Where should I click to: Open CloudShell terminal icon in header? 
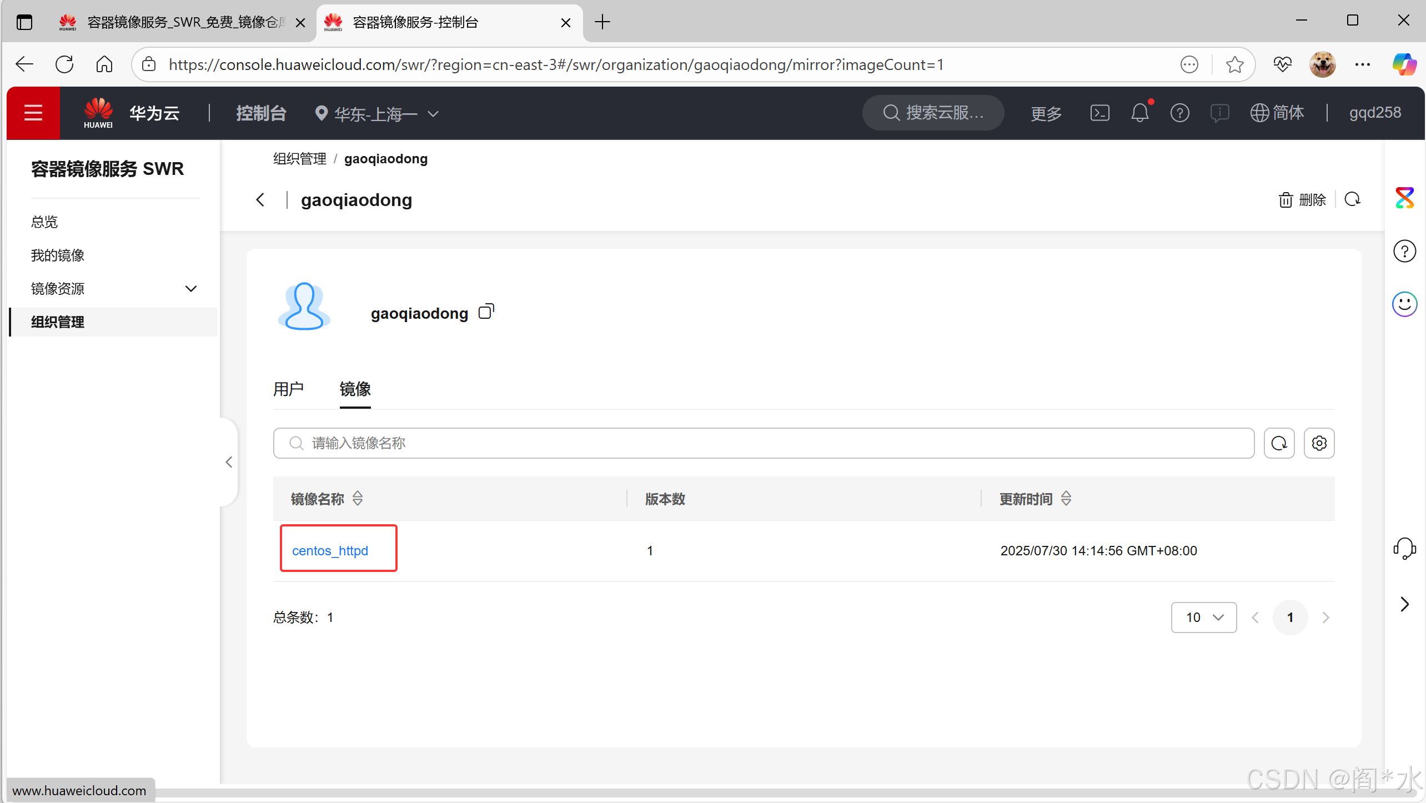1099,113
